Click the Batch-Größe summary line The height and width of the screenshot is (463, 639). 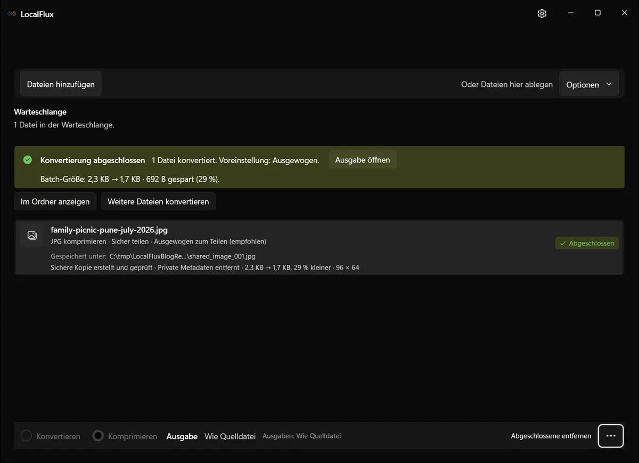(130, 179)
